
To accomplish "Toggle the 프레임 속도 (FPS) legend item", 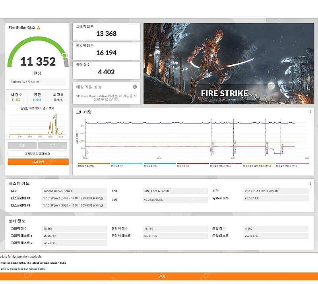I will (94, 164).
